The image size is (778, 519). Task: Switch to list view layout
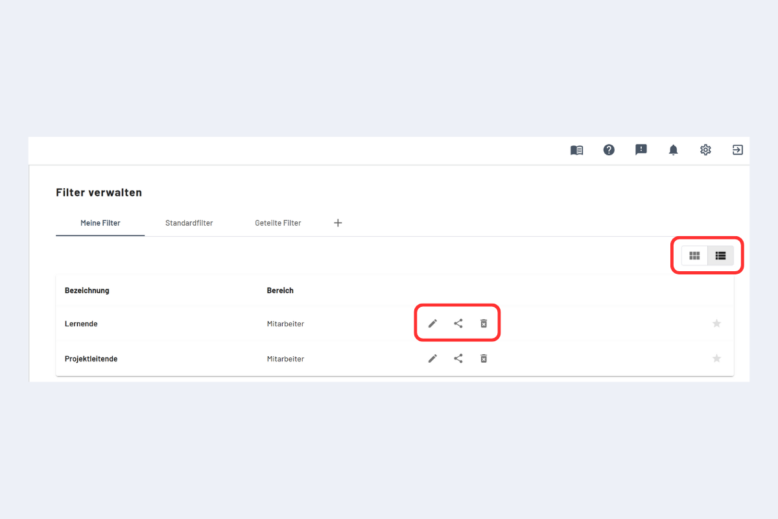[x=720, y=255]
